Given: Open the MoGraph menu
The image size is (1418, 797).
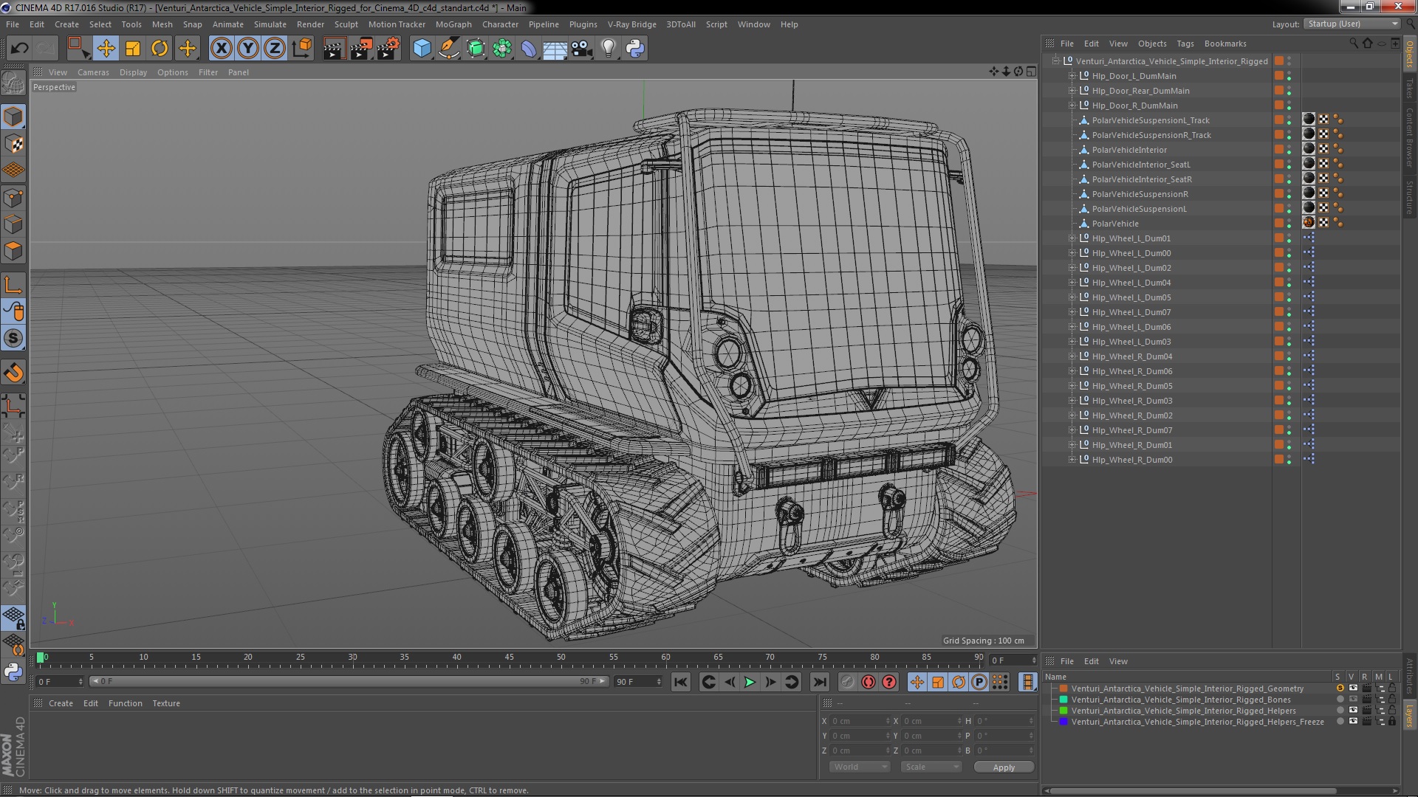Looking at the screenshot, I should coord(453,24).
